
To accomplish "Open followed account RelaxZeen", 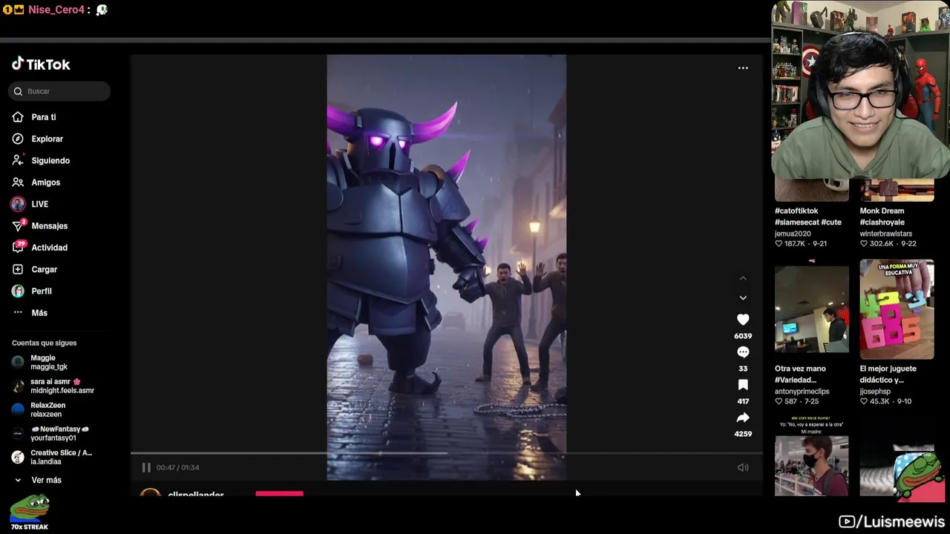I will coord(47,409).
